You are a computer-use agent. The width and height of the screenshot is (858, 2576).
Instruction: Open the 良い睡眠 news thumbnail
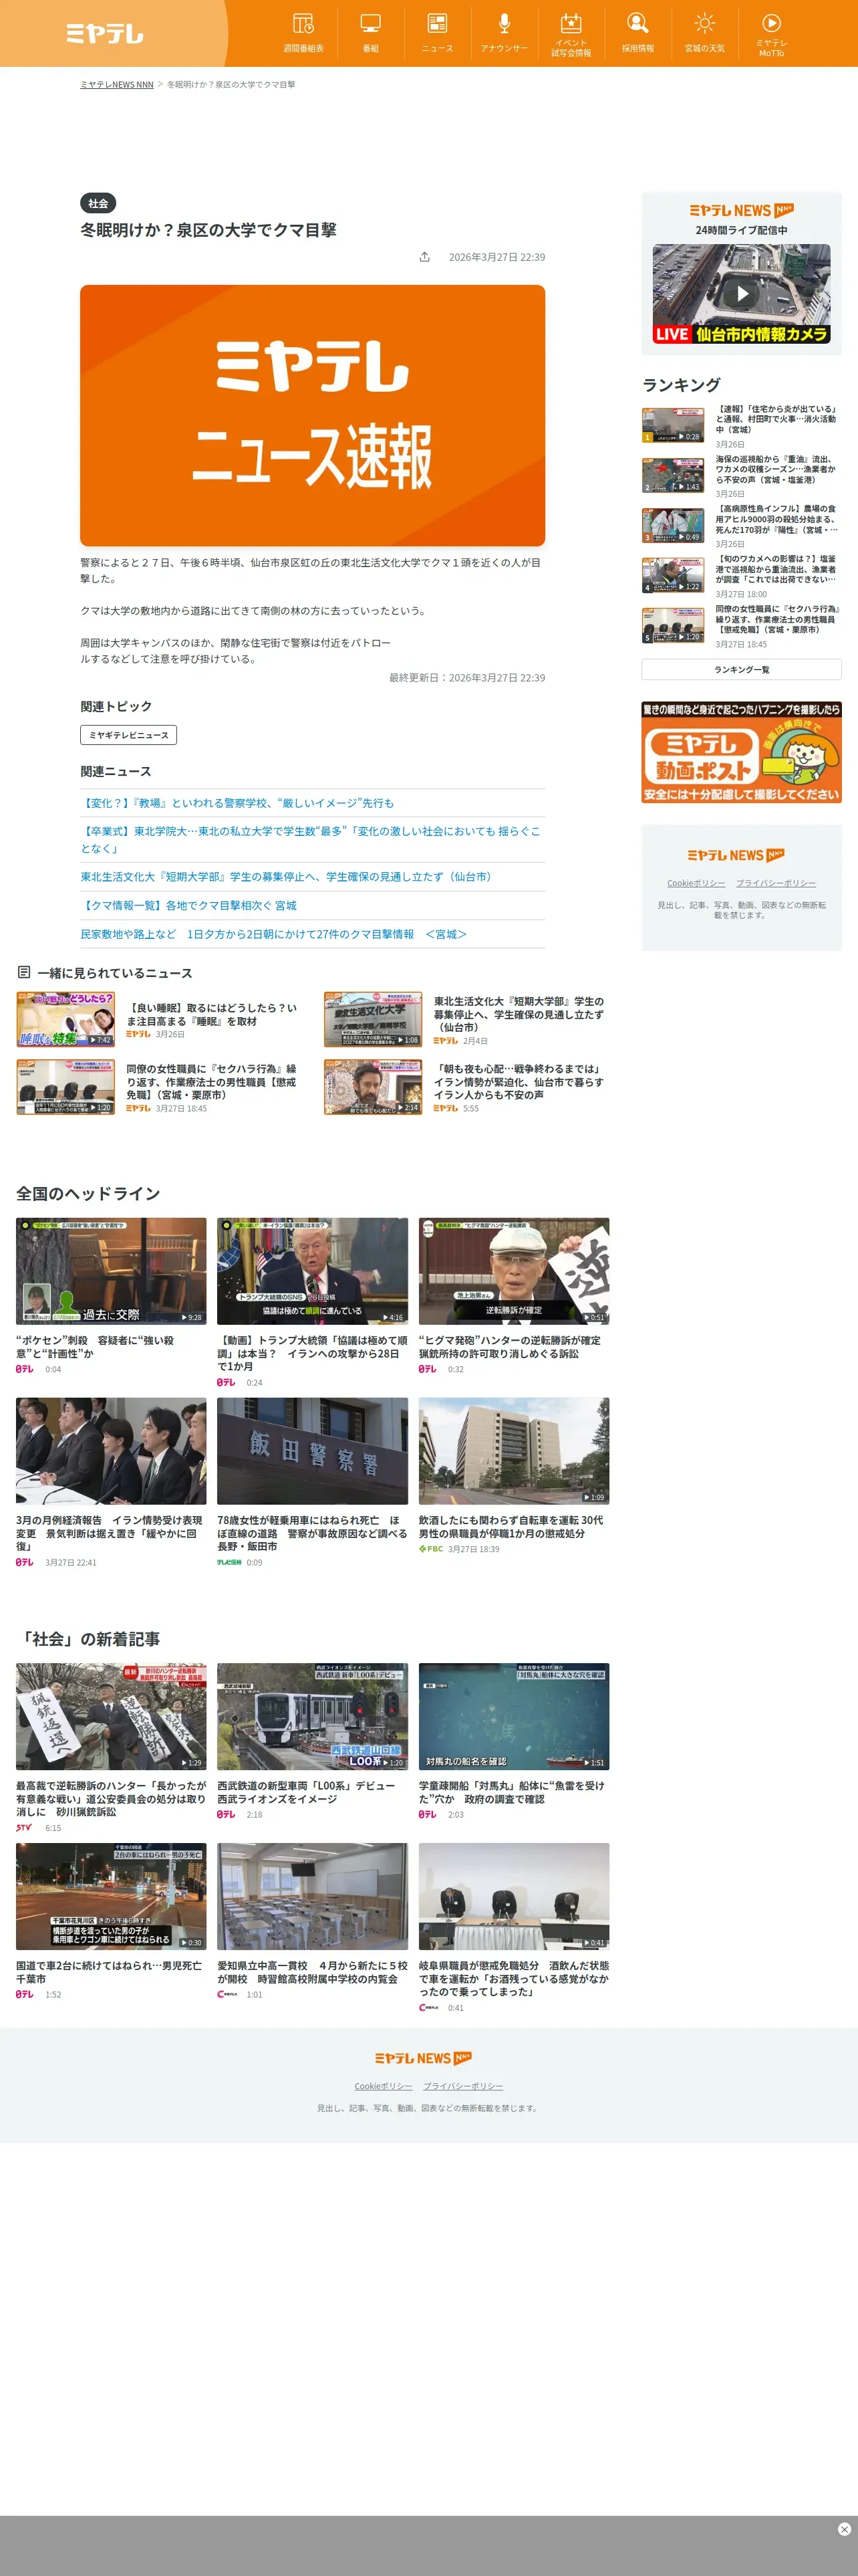pos(66,1019)
